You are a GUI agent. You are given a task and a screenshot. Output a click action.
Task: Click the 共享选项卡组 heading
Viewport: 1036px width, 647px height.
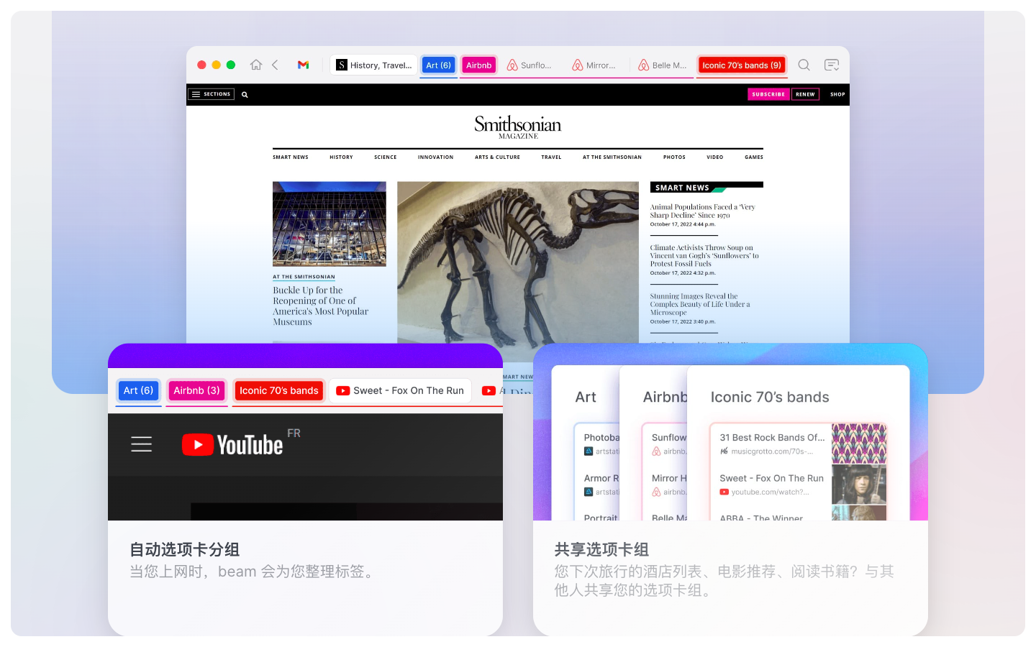click(x=601, y=550)
